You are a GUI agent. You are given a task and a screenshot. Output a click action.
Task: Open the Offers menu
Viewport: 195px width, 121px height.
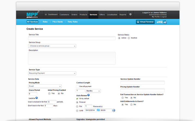click(102, 15)
